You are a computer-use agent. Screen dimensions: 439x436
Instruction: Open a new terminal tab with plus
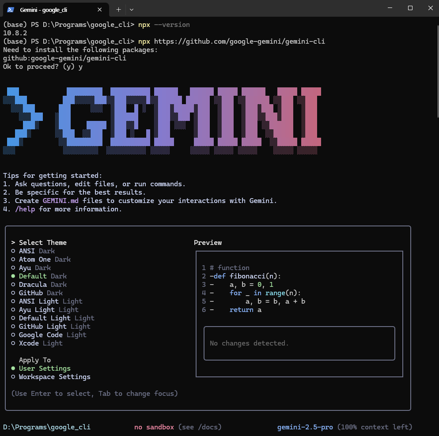coord(118,10)
